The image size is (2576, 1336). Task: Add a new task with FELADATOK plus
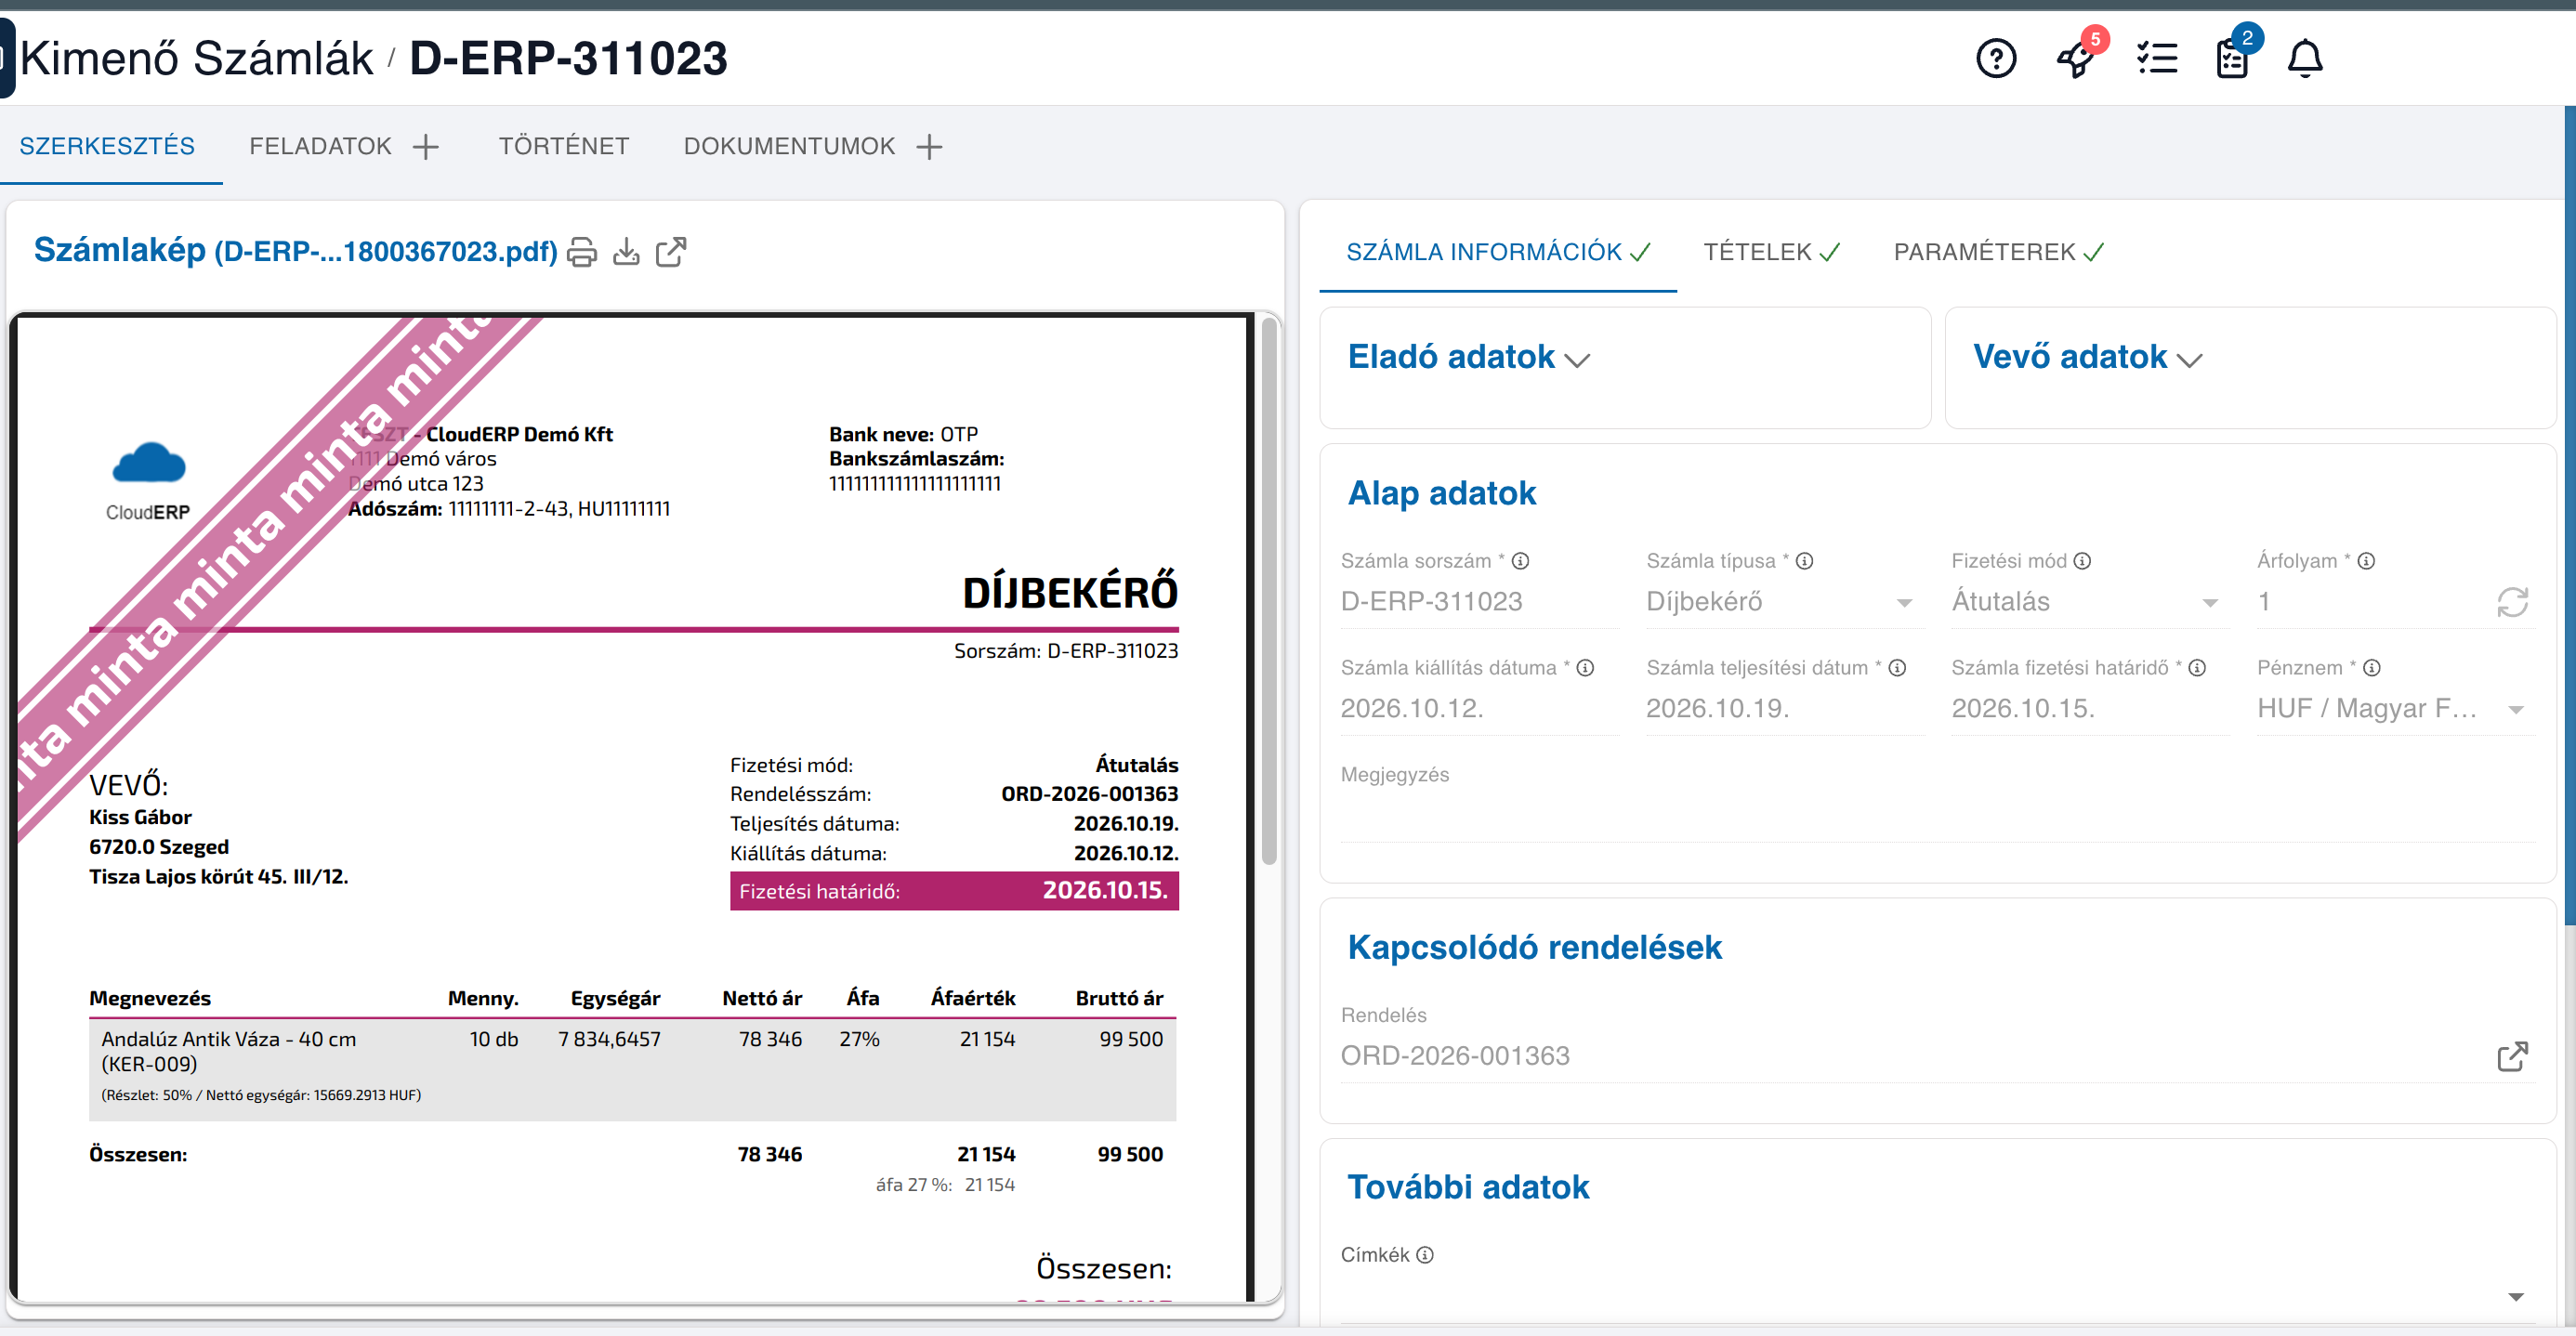pos(426,147)
